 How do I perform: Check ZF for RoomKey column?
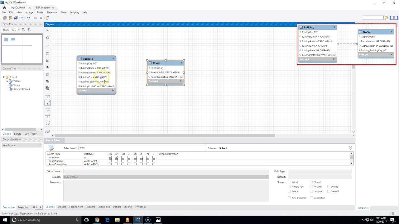[x=141, y=157]
